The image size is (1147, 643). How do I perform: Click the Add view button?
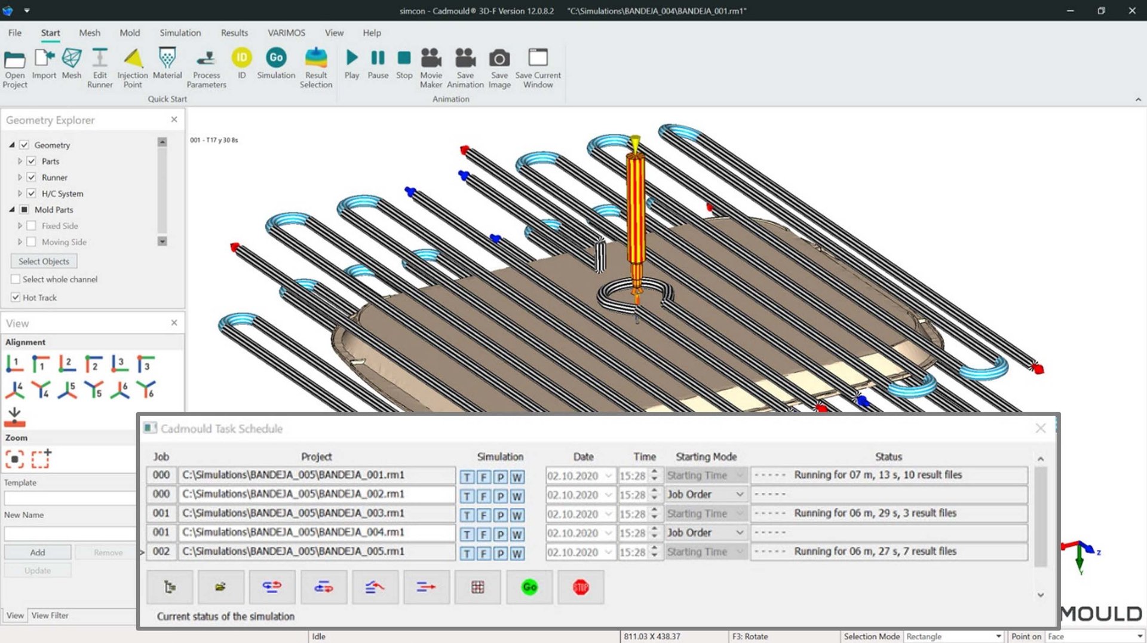(38, 552)
